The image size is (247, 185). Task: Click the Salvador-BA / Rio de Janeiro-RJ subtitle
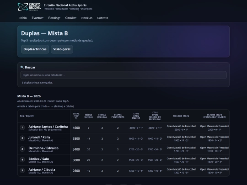[45, 130]
